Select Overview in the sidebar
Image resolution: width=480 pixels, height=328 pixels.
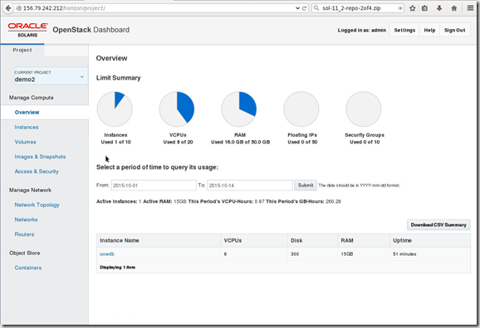(27, 112)
